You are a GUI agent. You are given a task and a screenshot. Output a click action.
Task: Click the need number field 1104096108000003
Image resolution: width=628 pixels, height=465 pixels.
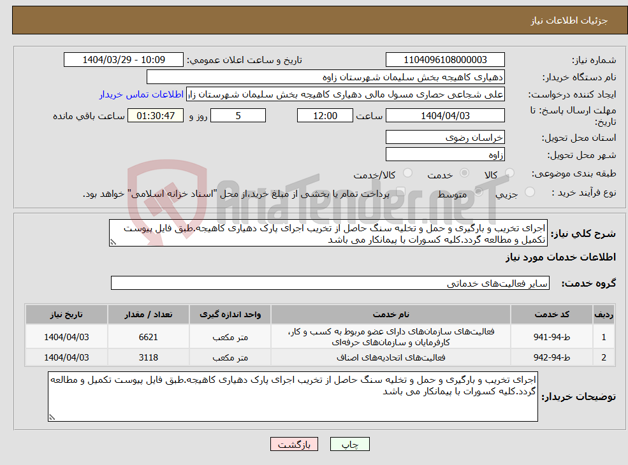(445, 60)
